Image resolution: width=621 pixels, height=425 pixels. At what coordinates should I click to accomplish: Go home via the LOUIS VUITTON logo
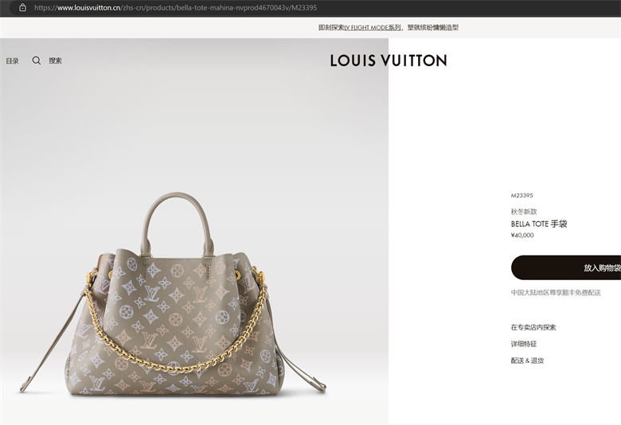point(389,60)
